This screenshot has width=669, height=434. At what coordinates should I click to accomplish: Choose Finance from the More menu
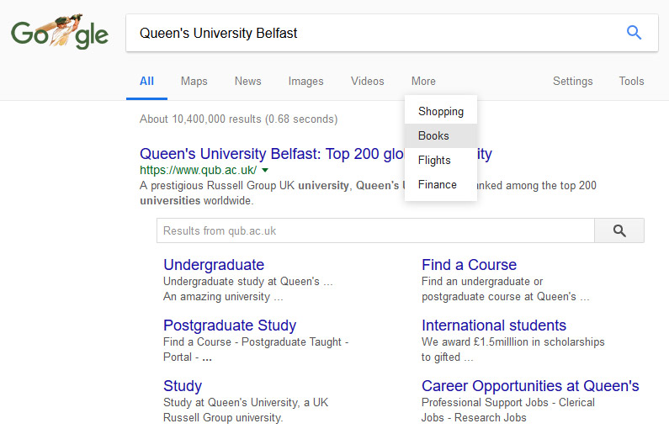[x=441, y=184]
